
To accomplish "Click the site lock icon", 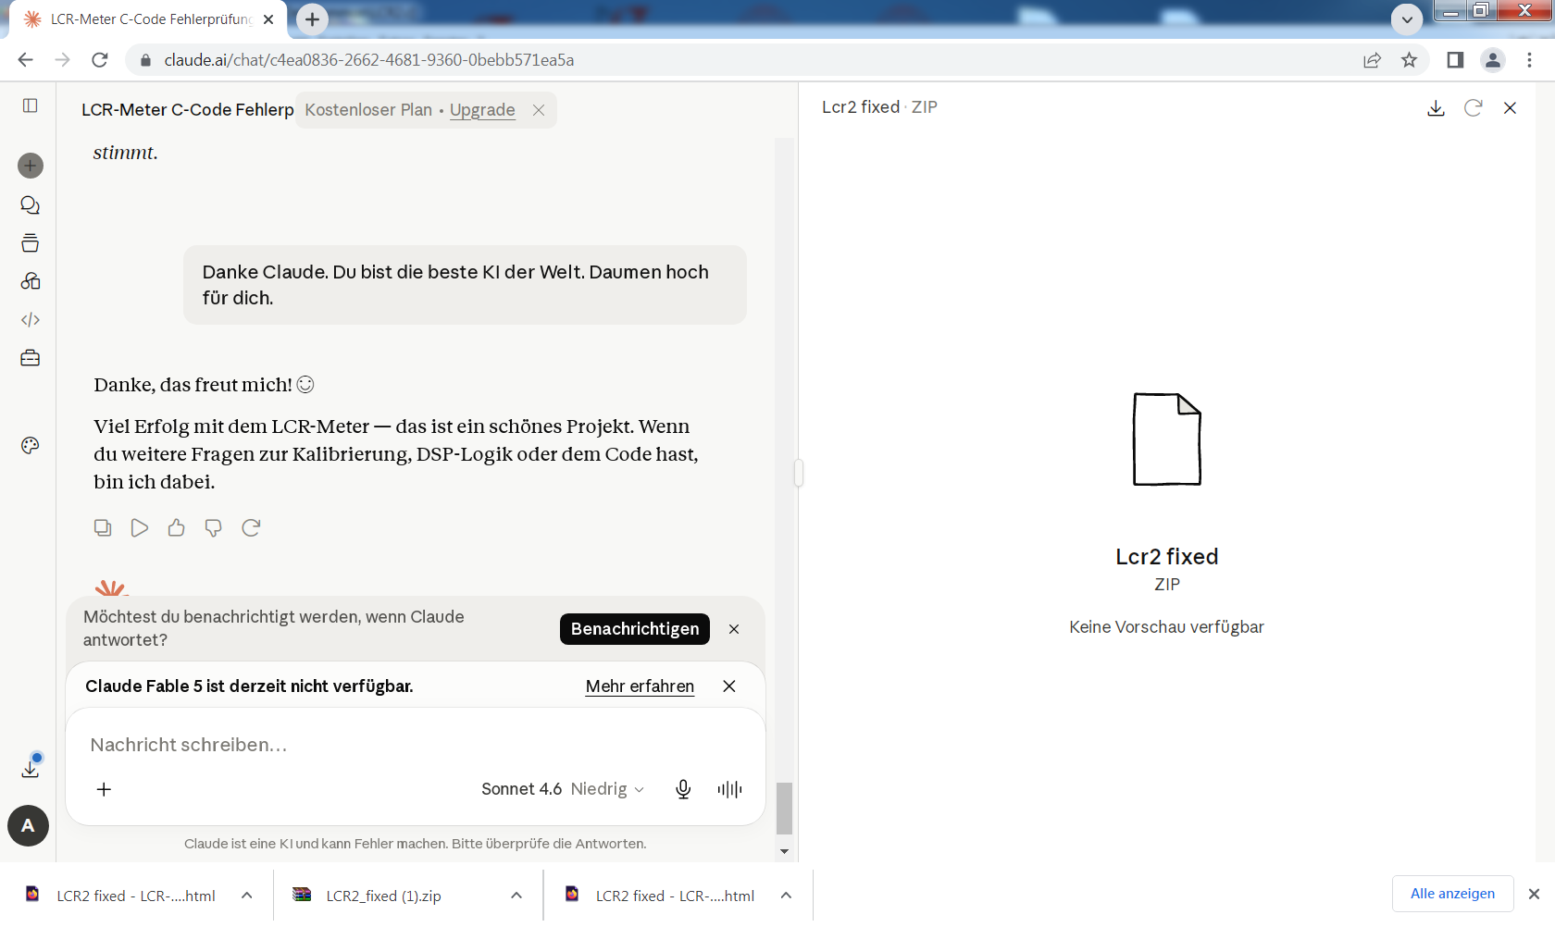I will pos(144,60).
